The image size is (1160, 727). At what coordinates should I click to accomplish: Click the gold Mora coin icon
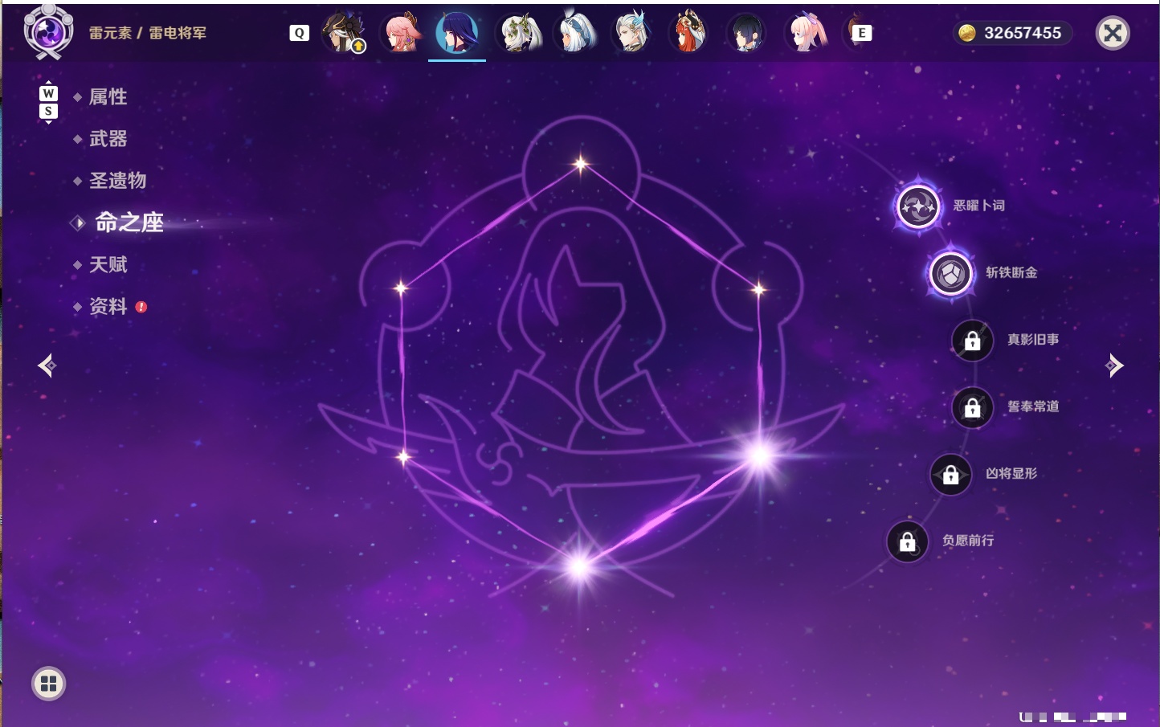[x=967, y=33]
